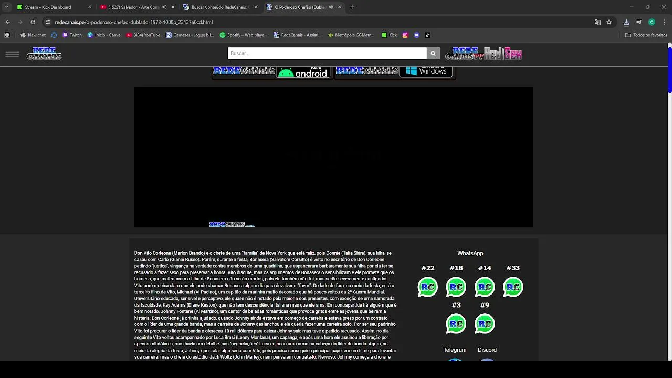Open the profile avatar C

[x=652, y=22]
